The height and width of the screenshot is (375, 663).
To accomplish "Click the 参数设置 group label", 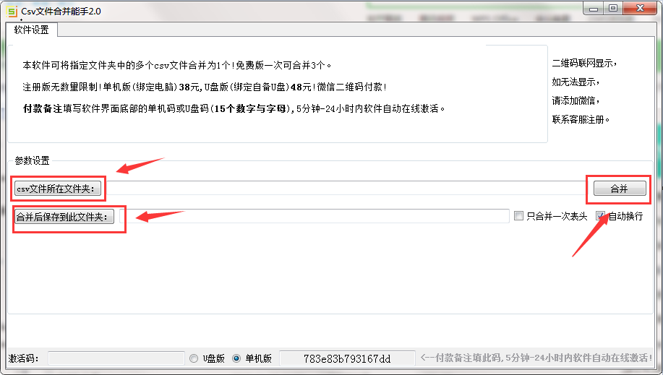I will 32,160.
